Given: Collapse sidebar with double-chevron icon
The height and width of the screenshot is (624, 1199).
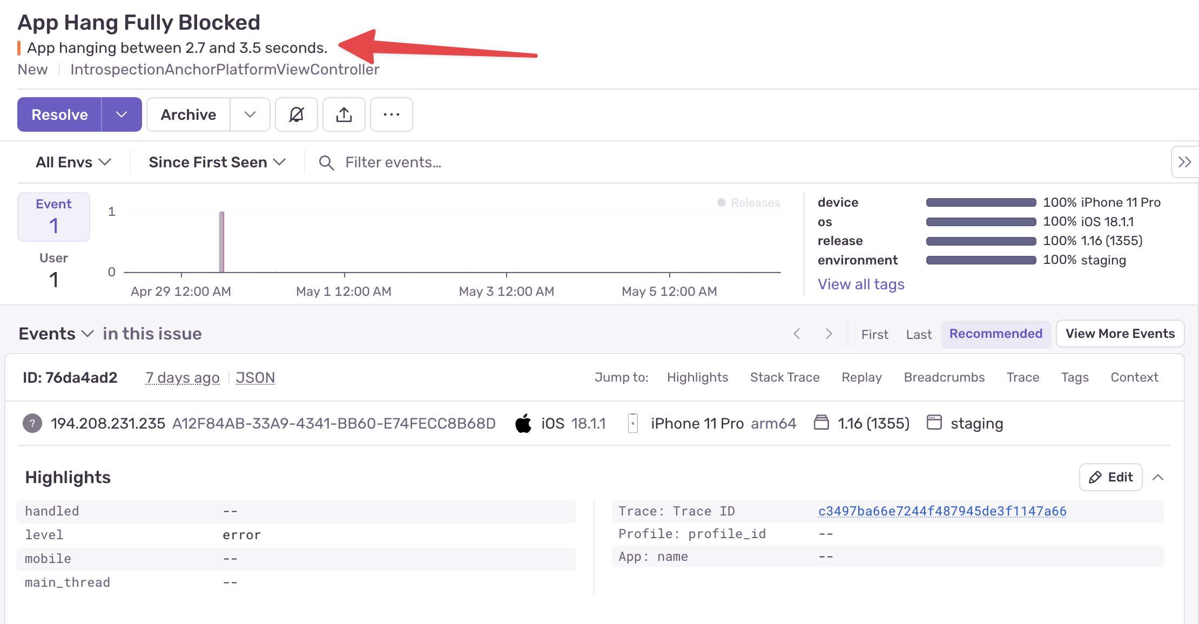Looking at the screenshot, I should click(x=1184, y=162).
